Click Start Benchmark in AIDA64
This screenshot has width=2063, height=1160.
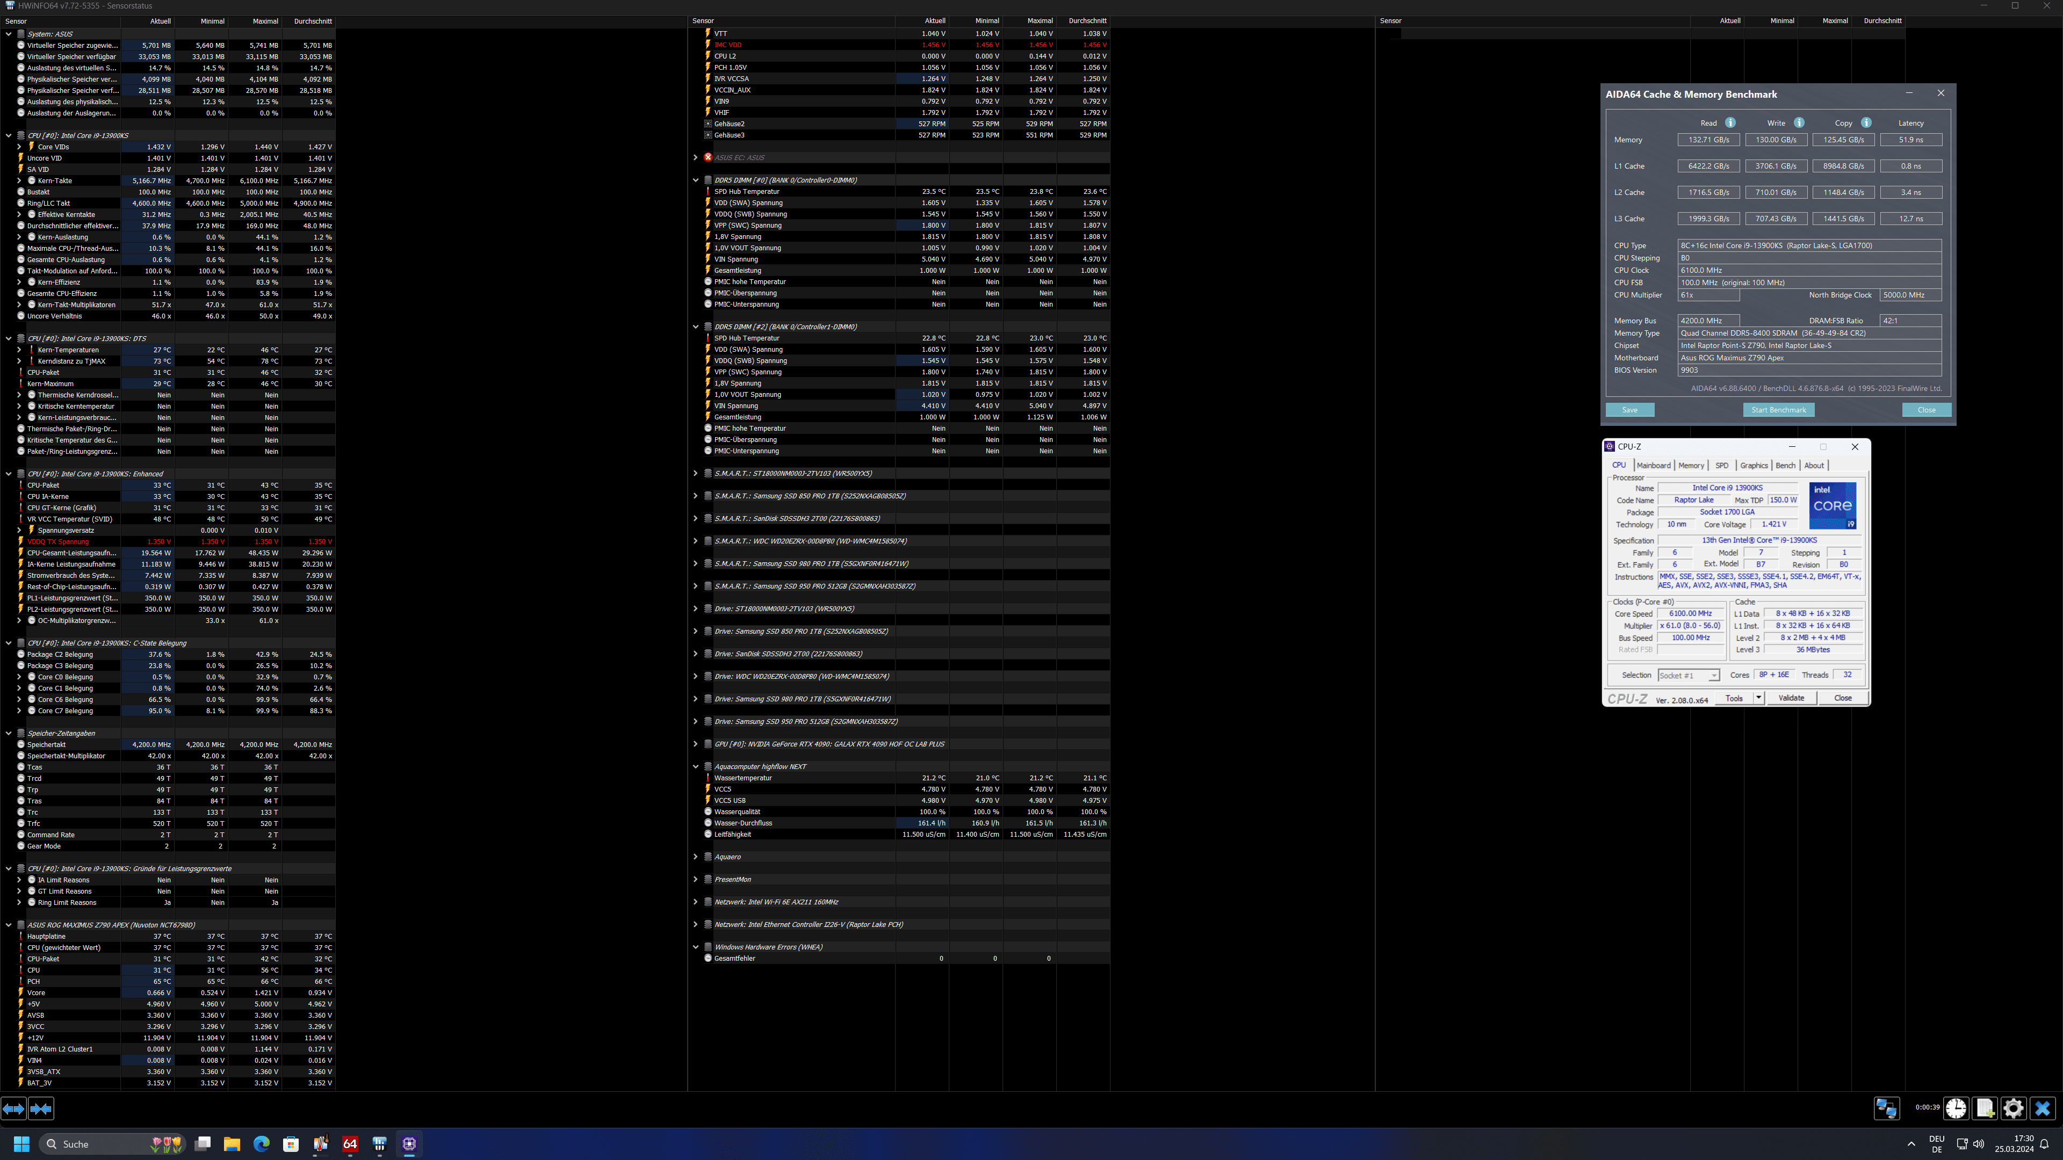coord(1778,410)
